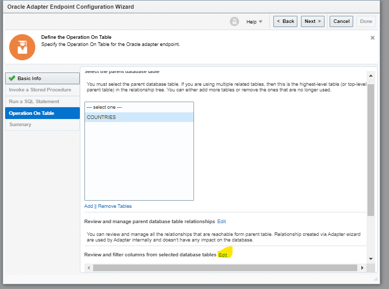Cancel the endpoint configuration wizard
The height and width of the screenshot is (289, 389).
pos(341,21)
